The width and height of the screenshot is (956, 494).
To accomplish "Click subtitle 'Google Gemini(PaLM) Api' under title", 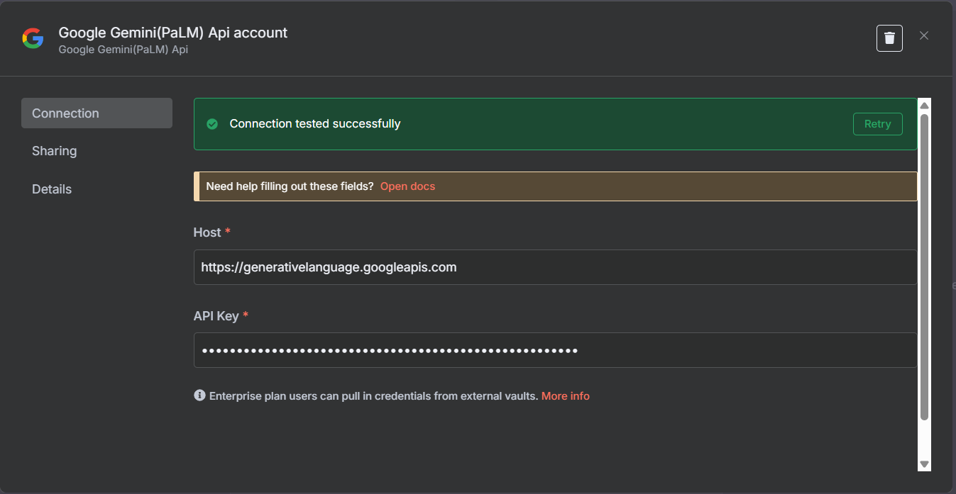I will (123, 50).
